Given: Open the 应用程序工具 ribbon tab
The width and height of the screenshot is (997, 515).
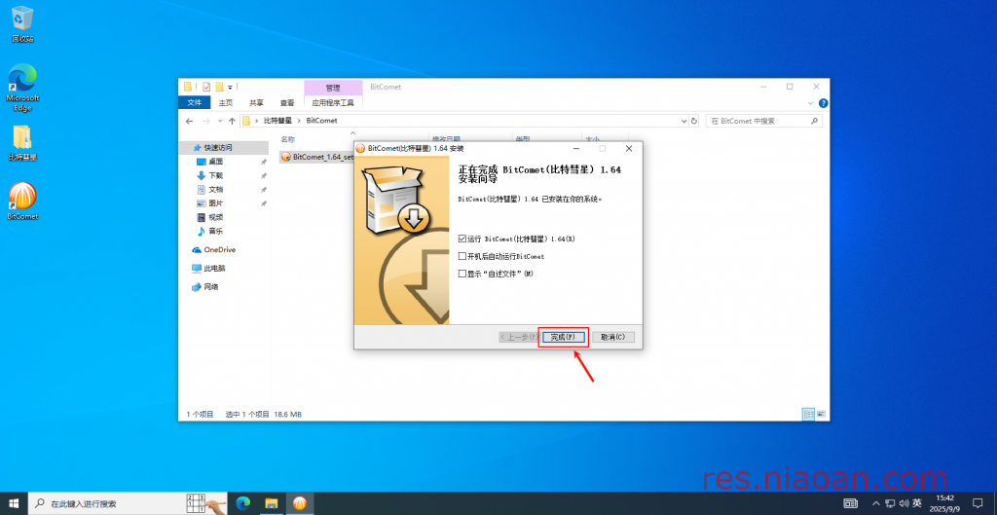Looking at the screenshot, I should 333,102.
